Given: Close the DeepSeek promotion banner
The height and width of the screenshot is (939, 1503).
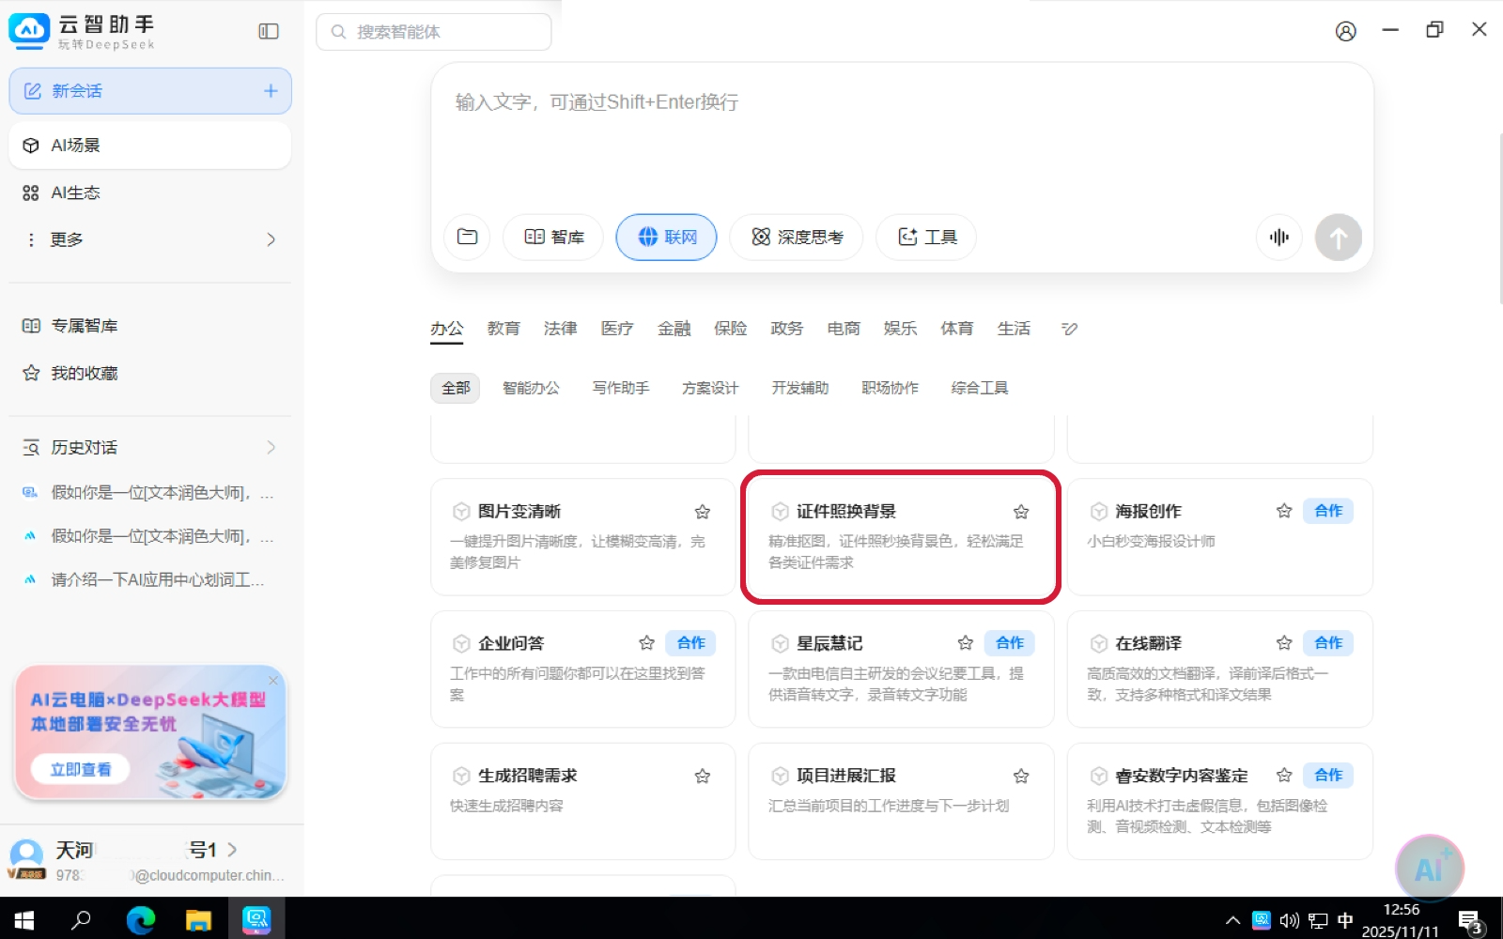Looking at the screenshot, I should coord(273,680).
